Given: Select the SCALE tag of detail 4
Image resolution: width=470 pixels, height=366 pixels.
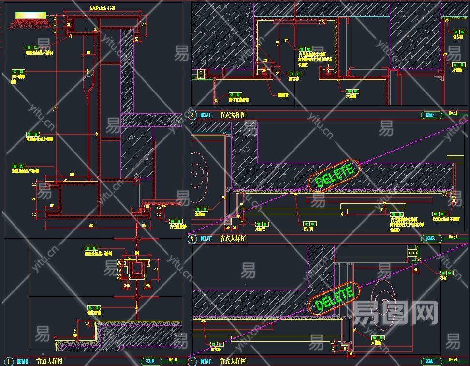Looking at the screenshot, I should (432, 361).
